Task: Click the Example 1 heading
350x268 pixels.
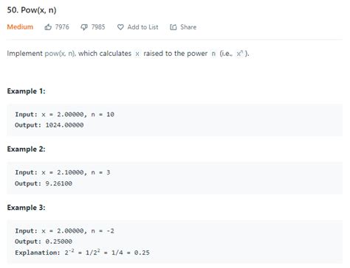Action: (26, 91)
